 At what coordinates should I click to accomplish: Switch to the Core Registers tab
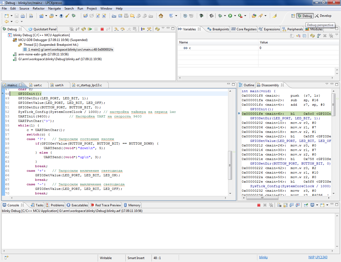click(244, 29)
